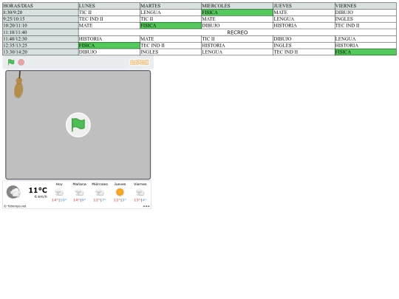399x299 pixels.
Task: Click the 9:25/10:15 time row
Action: (x=41, y=19)
